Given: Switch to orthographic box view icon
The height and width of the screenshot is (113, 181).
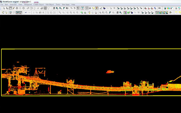Looking at the screenshot, I should (42, 8).
